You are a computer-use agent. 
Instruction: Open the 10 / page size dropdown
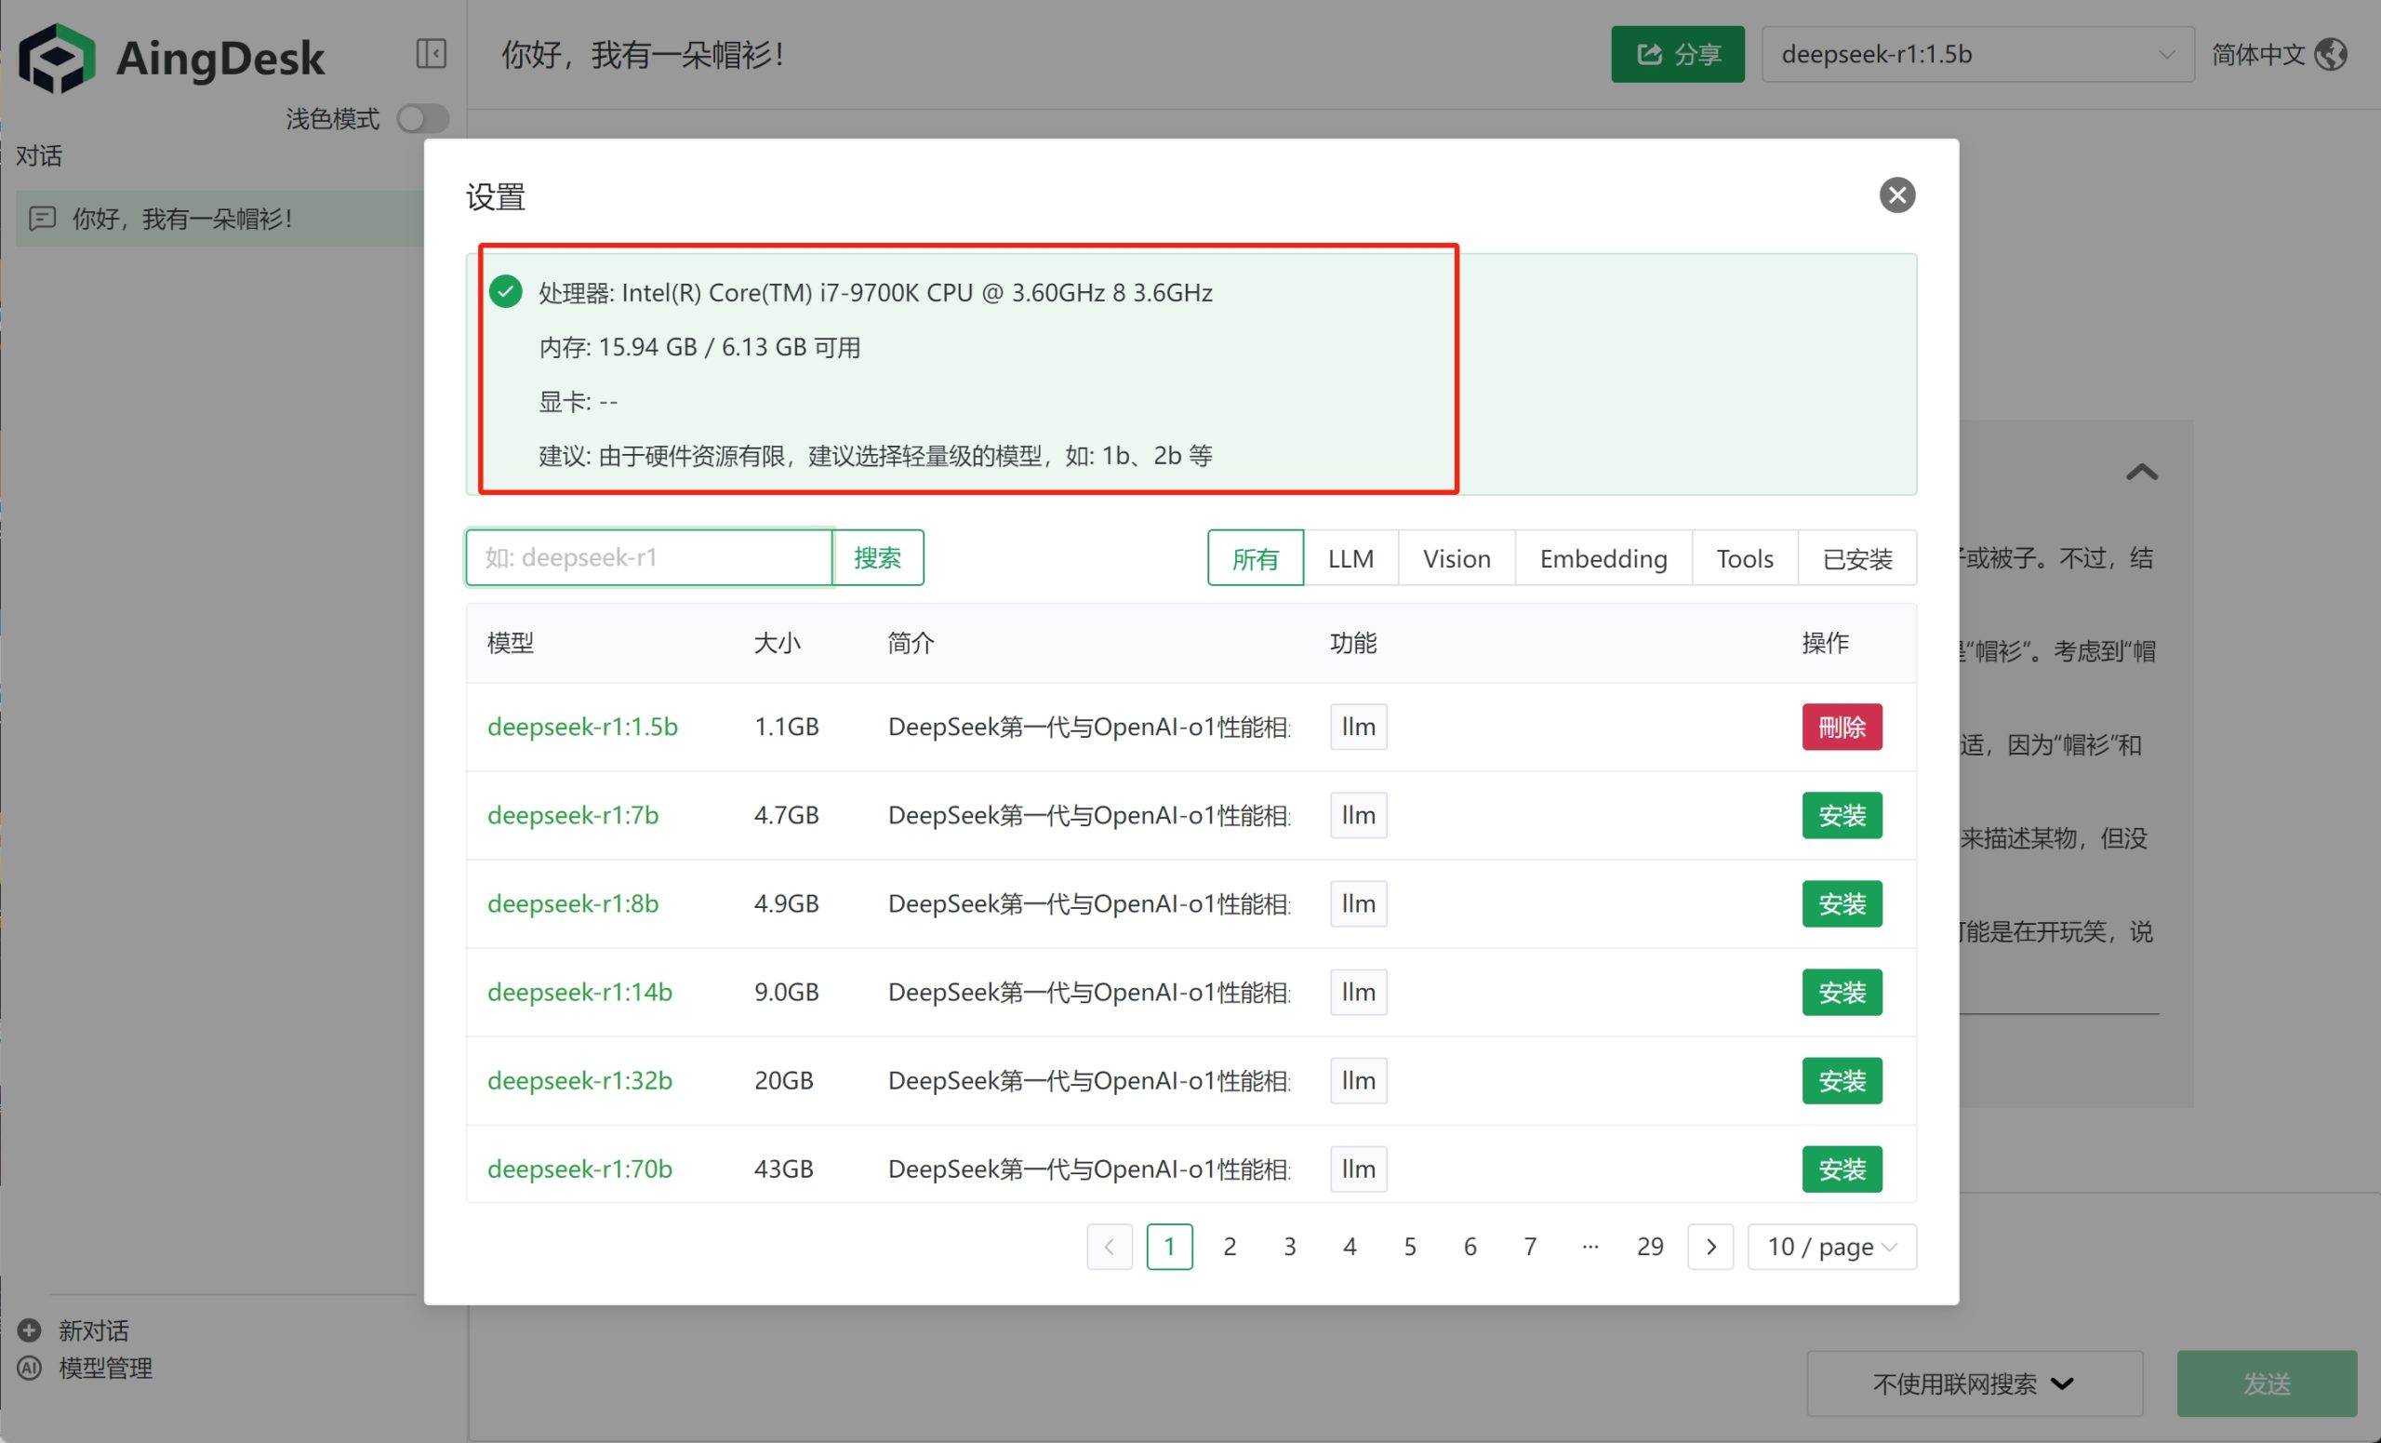tap(1831, 1246)
